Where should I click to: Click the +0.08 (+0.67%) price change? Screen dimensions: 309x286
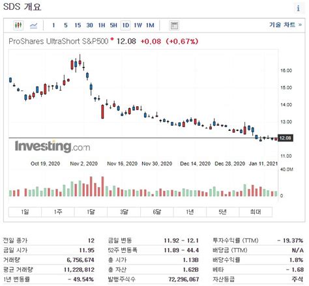point(169,41)
